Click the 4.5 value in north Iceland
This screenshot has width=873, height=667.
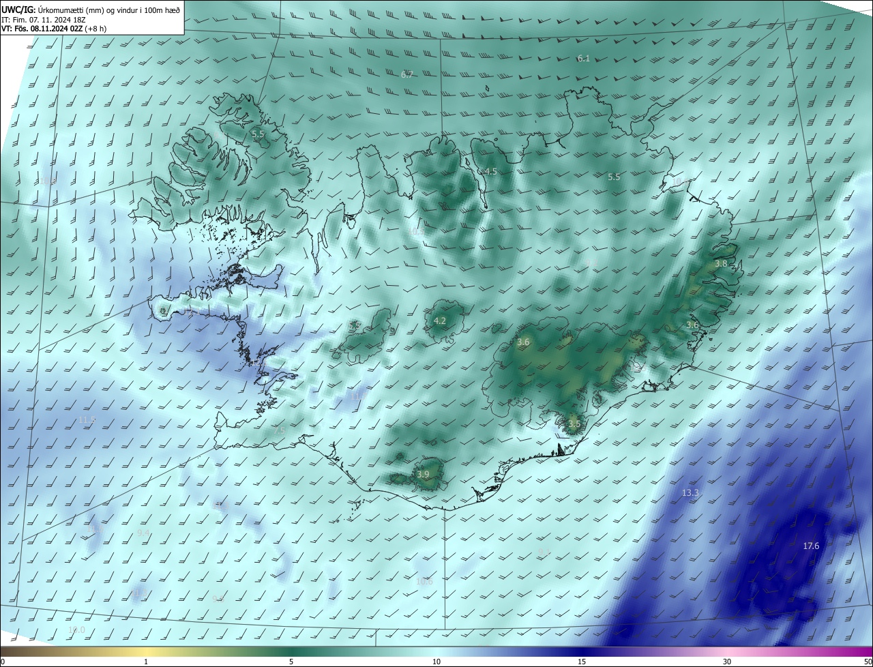click(490, 172)
